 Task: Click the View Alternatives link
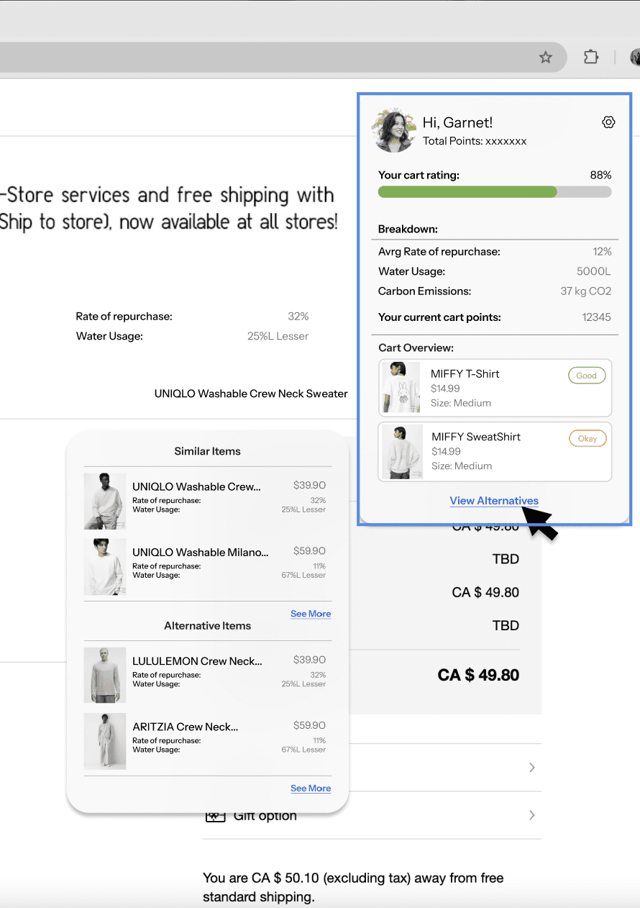tap(494, 501)
